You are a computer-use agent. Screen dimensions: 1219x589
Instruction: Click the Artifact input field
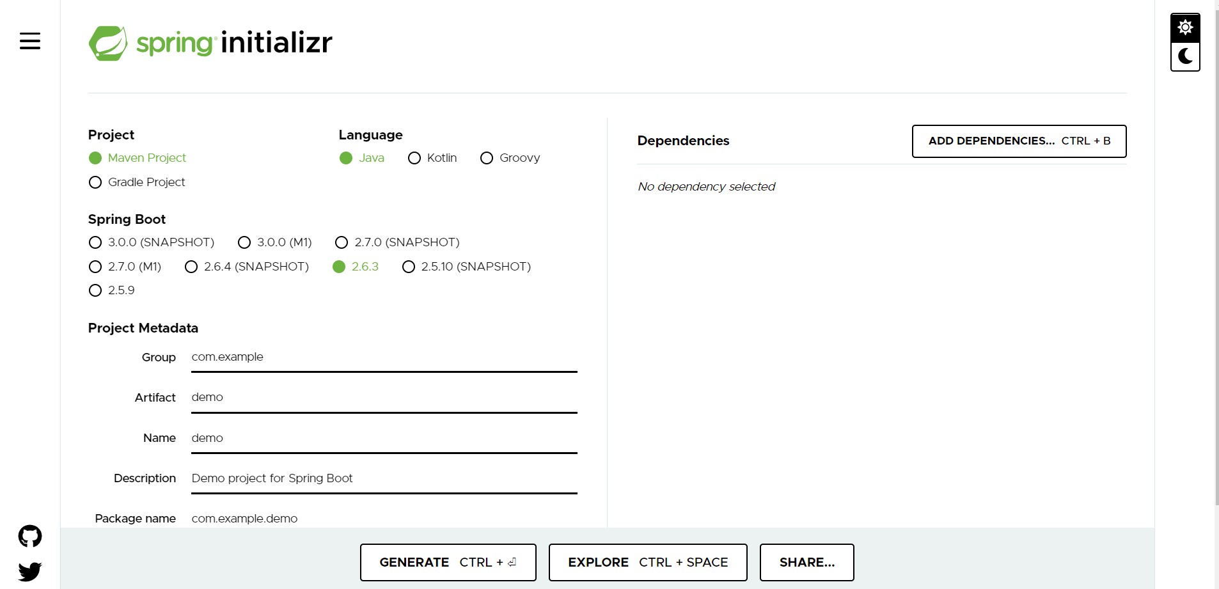[384, 398]
